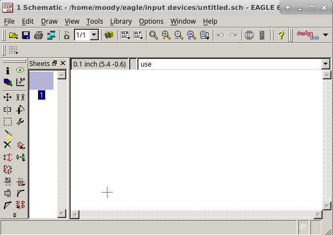Close the Sheets panel
Image resolution: width=333 pixels, height=235 pixels.
(x=63, y=63)
